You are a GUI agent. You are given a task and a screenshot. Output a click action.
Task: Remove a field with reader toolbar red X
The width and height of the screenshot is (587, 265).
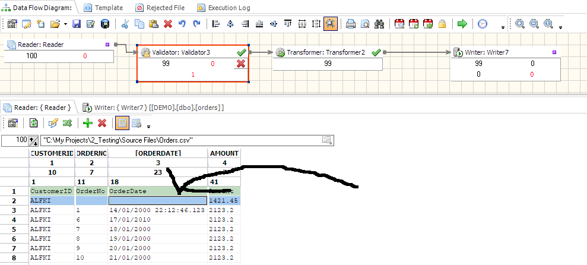pos(102,123)
